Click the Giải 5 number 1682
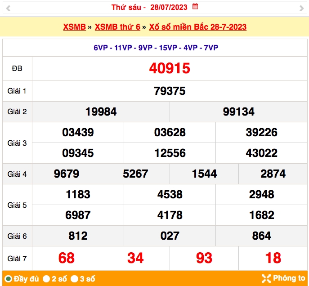Image resolution: width=309 pixels, height=286 pixels. (261, 215)
